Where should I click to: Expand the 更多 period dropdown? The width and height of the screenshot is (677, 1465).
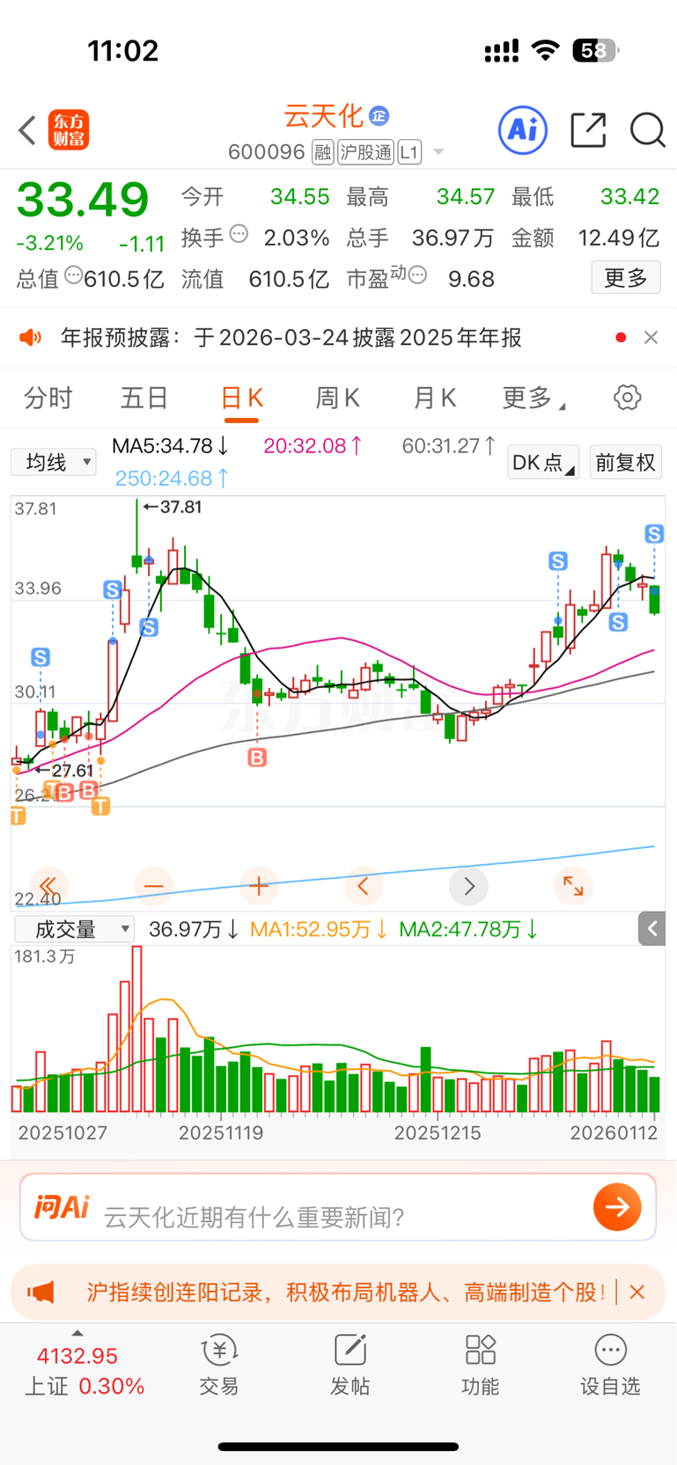pyautogui.click(x=534, y=399)
